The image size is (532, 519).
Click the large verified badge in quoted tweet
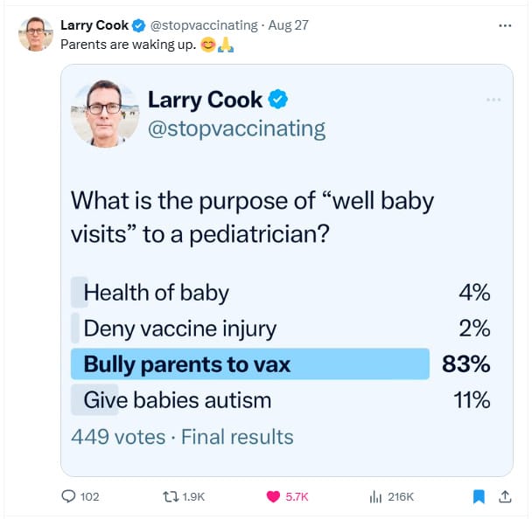coord(278,100)
